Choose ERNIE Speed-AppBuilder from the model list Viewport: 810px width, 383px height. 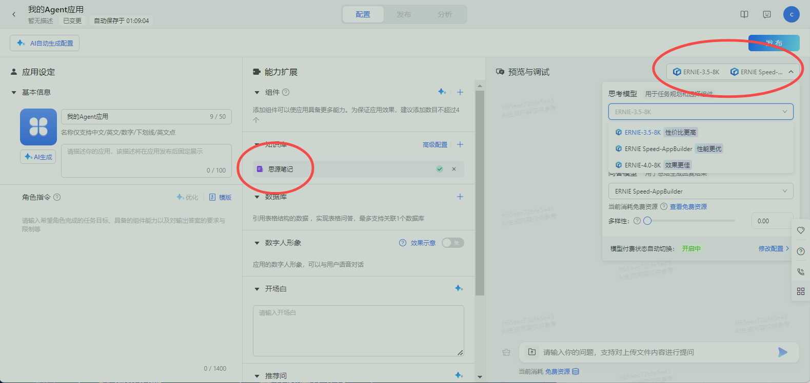[x=701, y=148]
